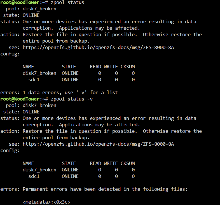
Task: Click the WRITE header in first table
Action: pyautogui.click(x=111, y=67)
